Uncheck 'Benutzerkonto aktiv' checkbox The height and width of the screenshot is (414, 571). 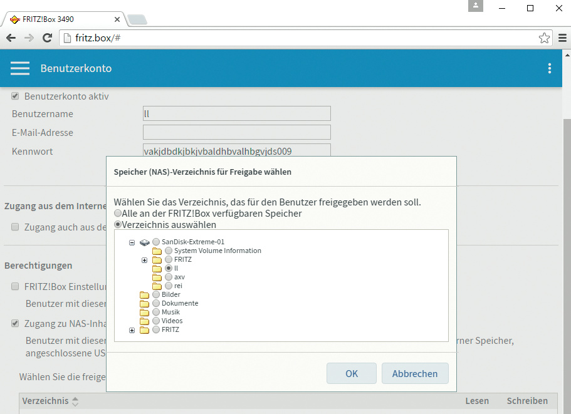(x=16, y=96)
